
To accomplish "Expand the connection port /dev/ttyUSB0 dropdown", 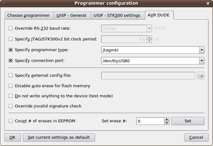I will [201, 61].
